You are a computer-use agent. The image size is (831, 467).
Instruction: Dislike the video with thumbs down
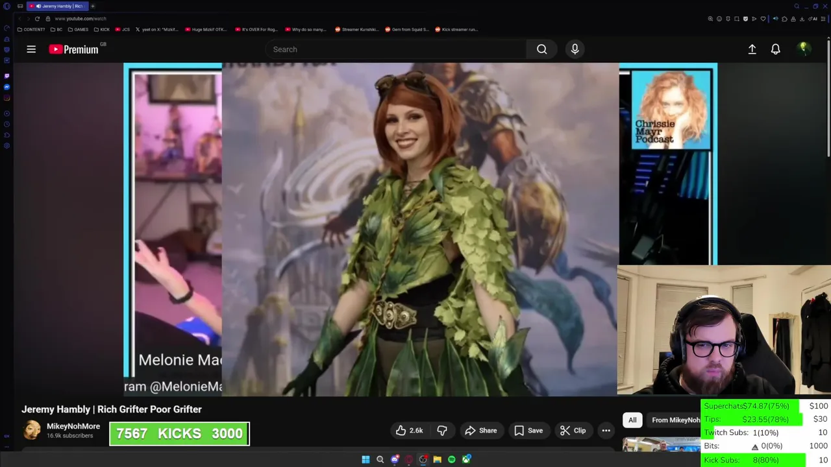point(442,431)
